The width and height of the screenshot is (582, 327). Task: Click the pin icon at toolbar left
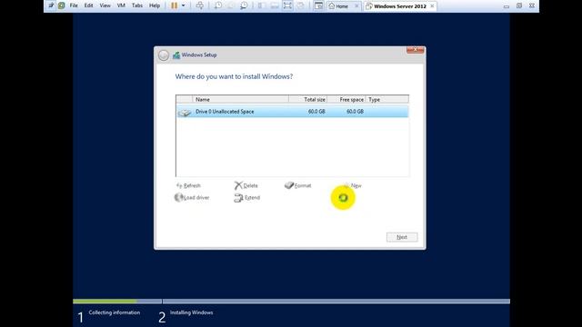[x=51, y=5]
